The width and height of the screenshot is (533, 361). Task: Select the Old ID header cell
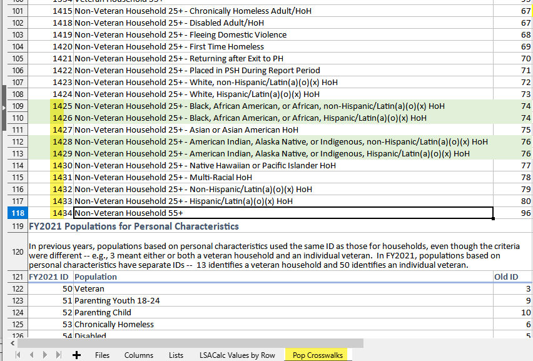tap(507, 277)
